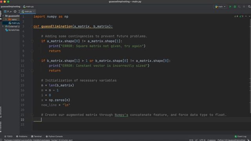Click the "Constant vector is incorrectly sized" string
The width and height of the screenshot is (251, 141).
pyautogui.click(x=104, y=66)
